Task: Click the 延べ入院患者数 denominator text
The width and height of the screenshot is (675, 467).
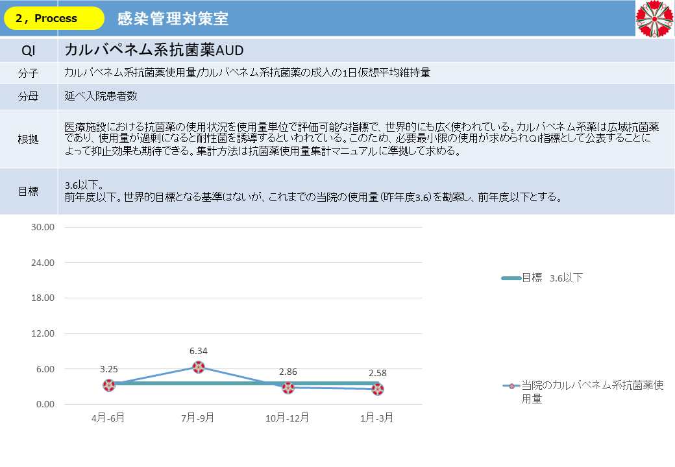Action: click(101, 96)
